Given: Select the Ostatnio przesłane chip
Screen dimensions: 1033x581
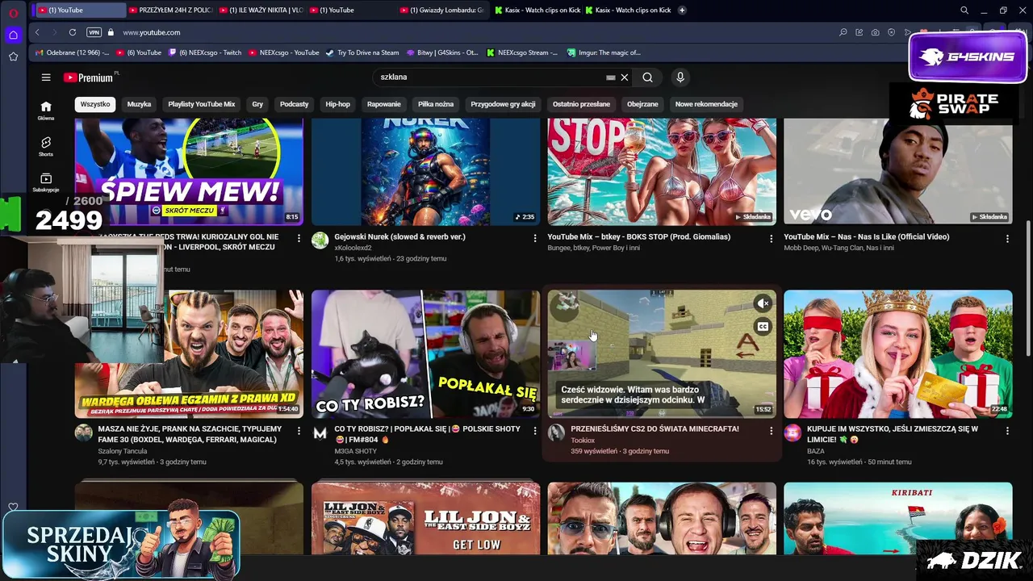Looking at the screenshot, I should pyautogui.click(x=581, y=104).
